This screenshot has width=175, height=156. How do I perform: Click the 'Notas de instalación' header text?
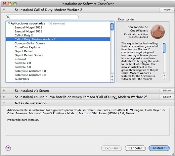(31, 103)
